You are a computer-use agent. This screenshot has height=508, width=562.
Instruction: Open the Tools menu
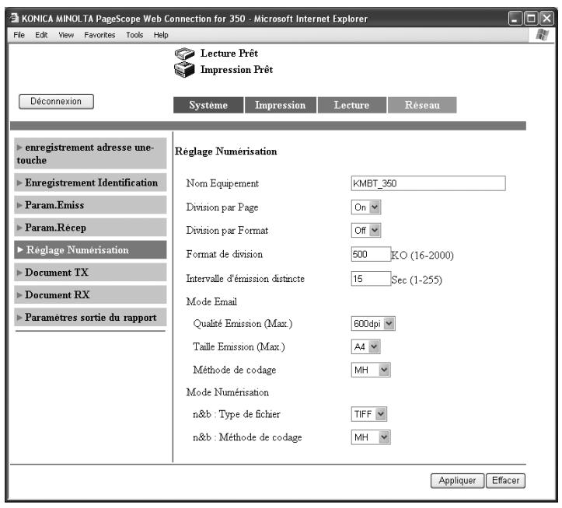[134, 35]
